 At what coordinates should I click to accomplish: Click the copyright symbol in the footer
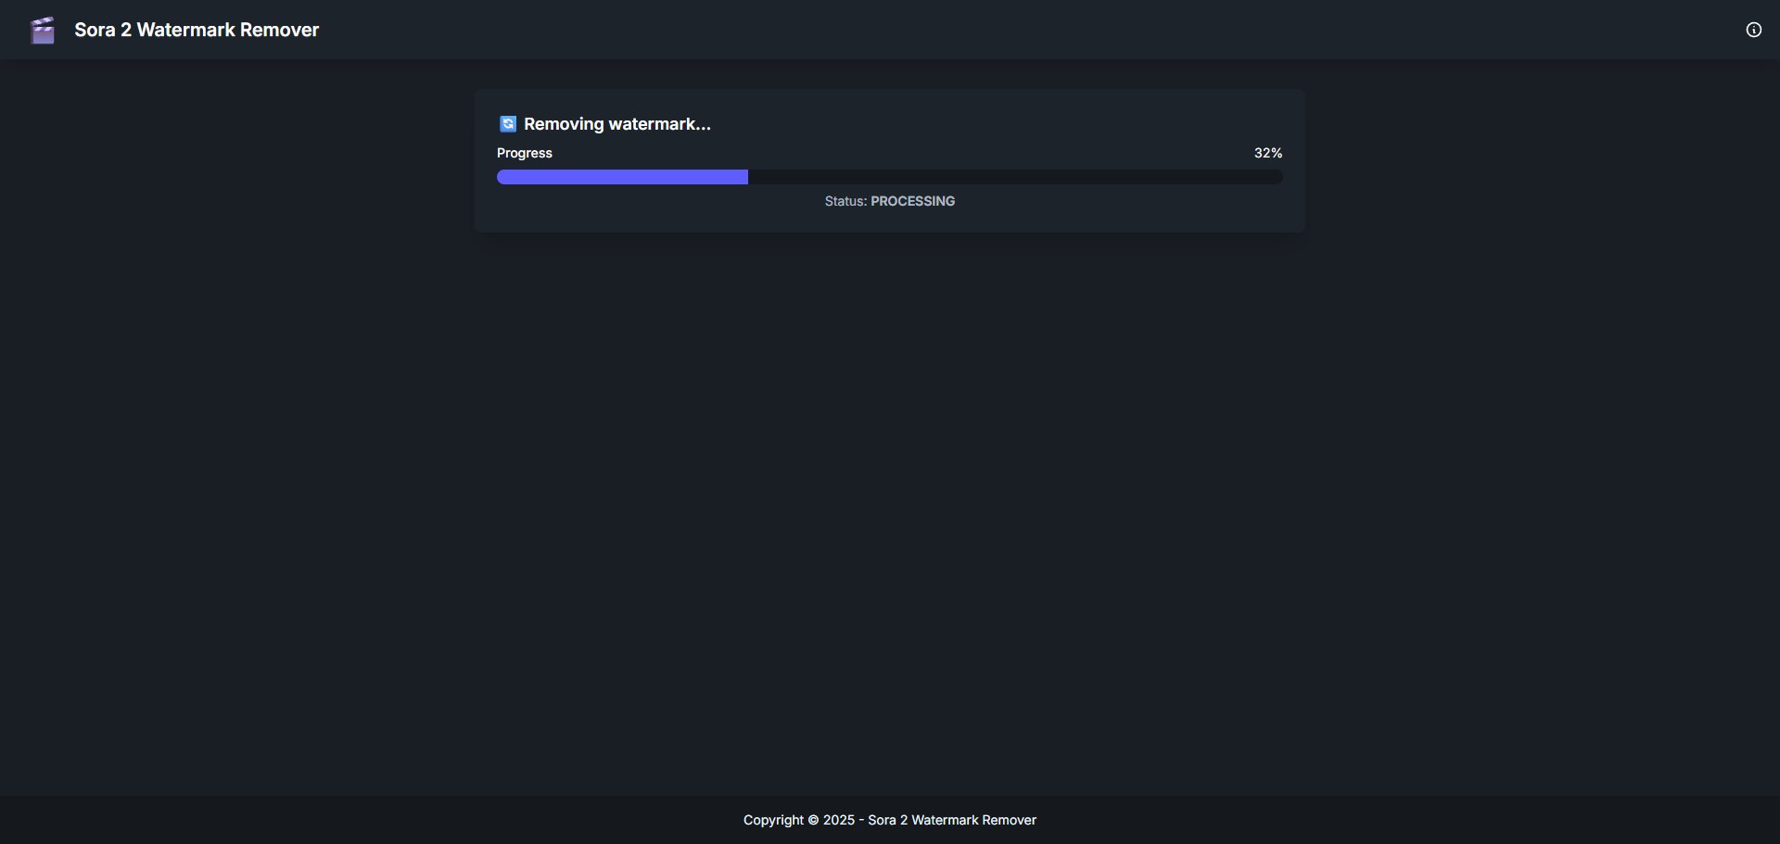pos(813,820)
